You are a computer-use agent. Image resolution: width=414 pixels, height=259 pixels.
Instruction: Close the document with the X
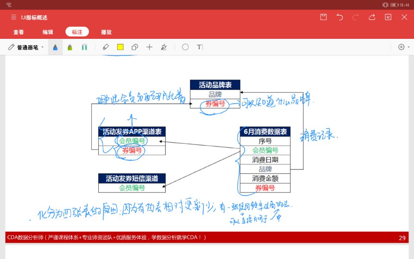pyautogui.click(x=404, y=17)
